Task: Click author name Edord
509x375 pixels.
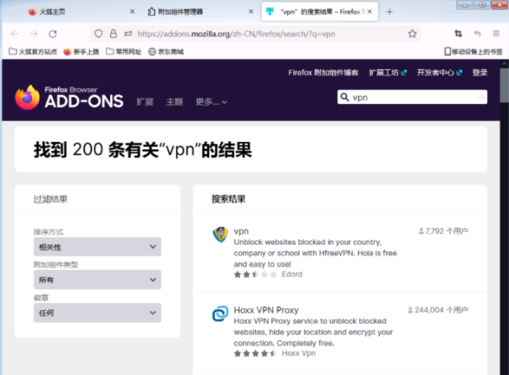Action: click(x=292, y=275)
